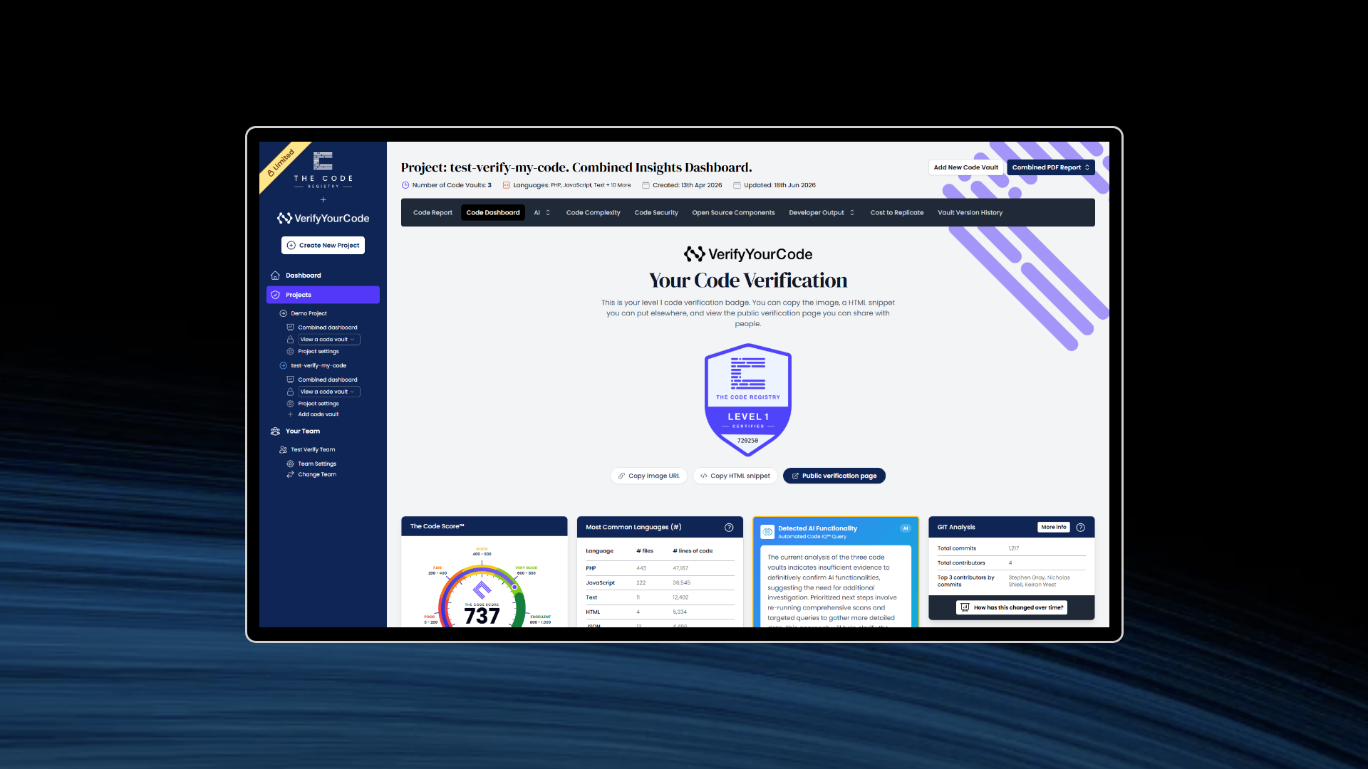This screenshot has width=1368, height=769.
Task: Open Project settings under Demo Project
Action: point(318,352)
